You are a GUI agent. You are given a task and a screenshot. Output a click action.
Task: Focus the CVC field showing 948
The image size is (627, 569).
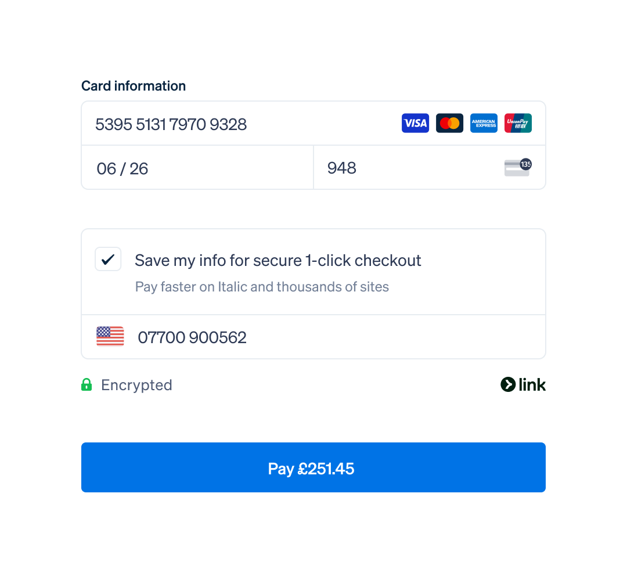point(430,168)
